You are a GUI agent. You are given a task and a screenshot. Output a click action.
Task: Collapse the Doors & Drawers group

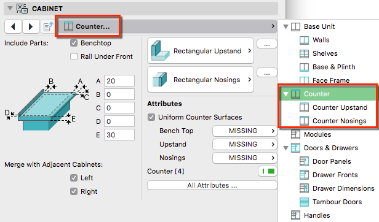pos(285,148)
